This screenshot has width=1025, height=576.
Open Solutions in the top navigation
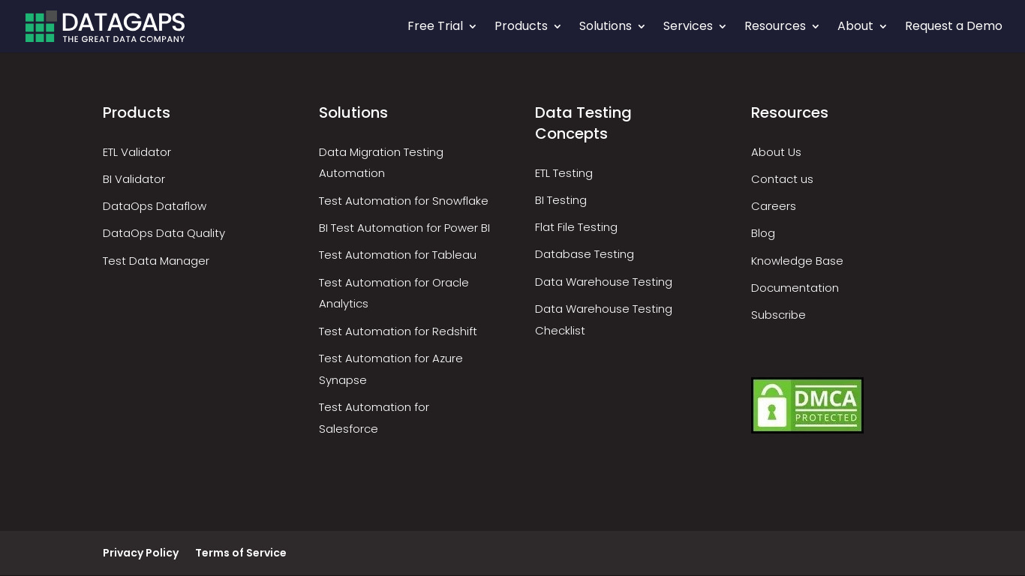(606, 26)
